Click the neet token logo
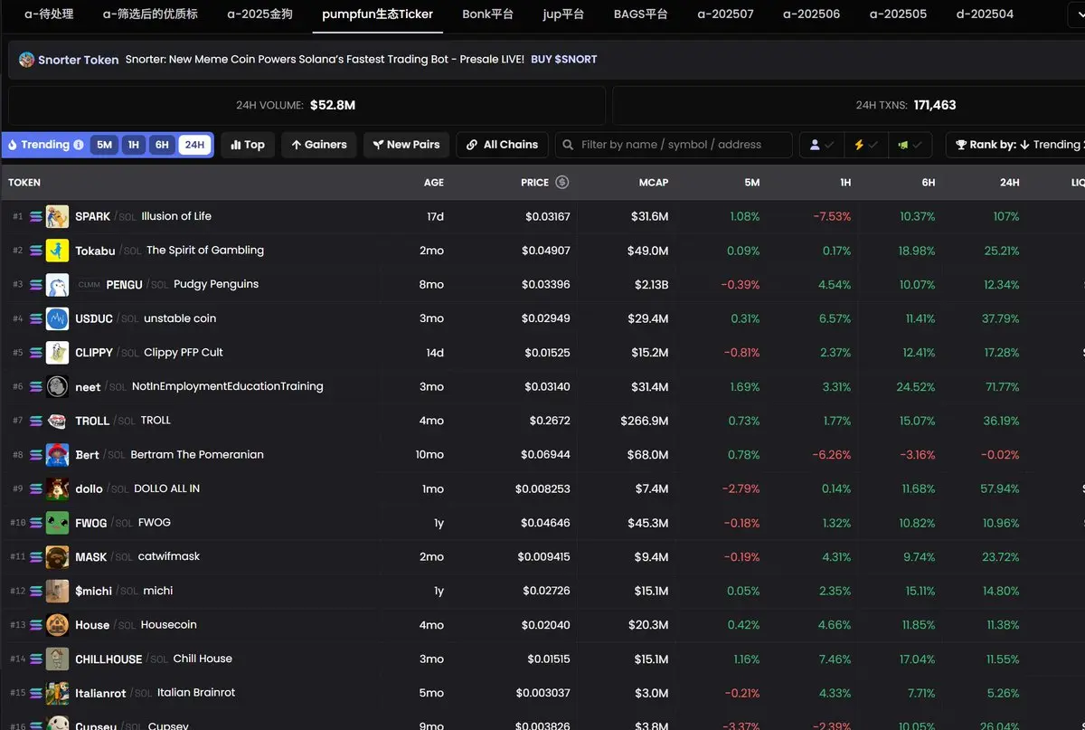 point(57,387)
